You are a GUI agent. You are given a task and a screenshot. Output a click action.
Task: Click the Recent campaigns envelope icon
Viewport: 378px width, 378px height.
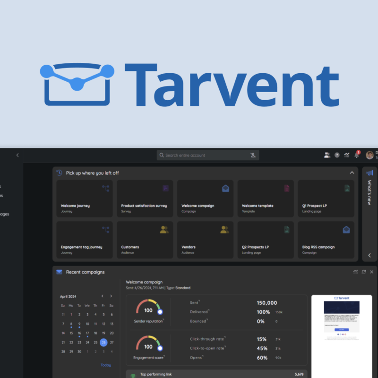point(60,272)
